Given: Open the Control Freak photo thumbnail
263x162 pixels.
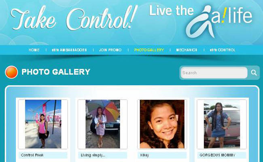Looking at the screenshot, I should (x=43, y=124).
